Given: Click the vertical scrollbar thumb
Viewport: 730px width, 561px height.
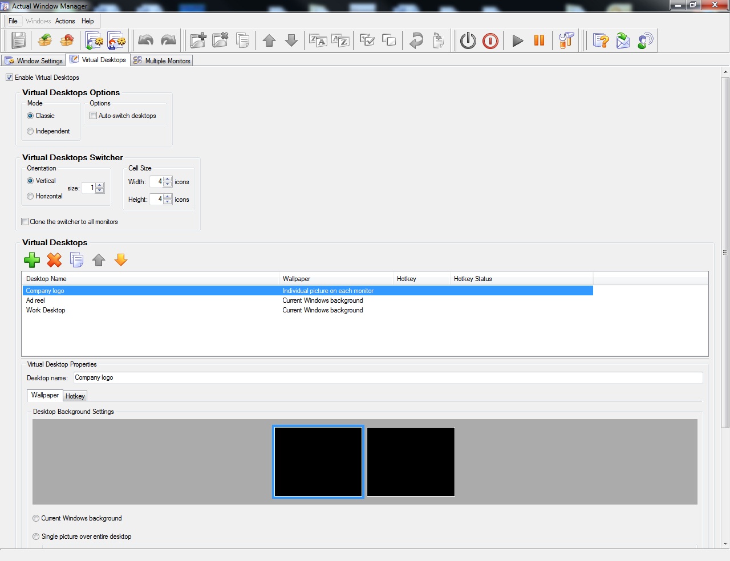Looking at the screenshot, I should tap(725, 252).
